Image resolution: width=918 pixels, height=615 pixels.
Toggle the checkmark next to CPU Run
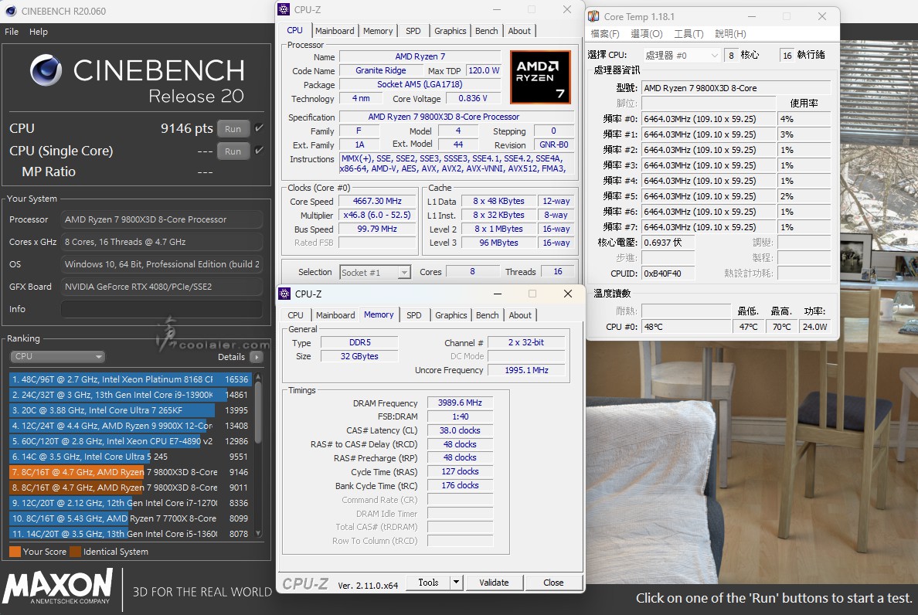pyautogui.click(x=260, y=127)
